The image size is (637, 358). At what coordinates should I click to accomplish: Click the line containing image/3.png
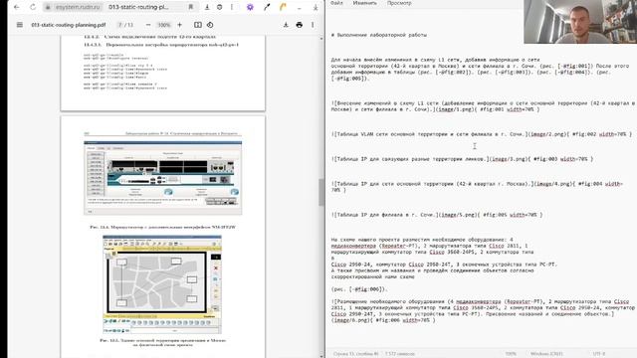tap(462, 159)
